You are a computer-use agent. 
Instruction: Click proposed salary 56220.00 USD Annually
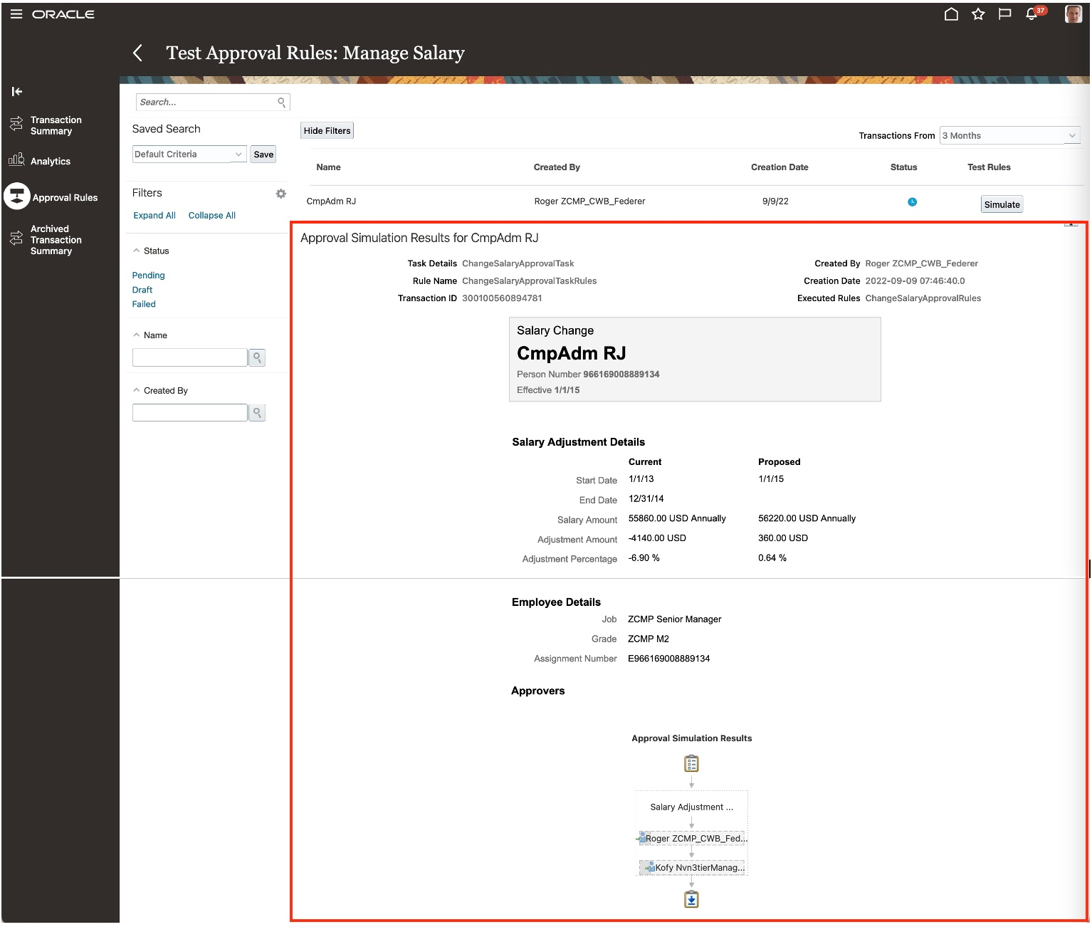tap(807, 518)
